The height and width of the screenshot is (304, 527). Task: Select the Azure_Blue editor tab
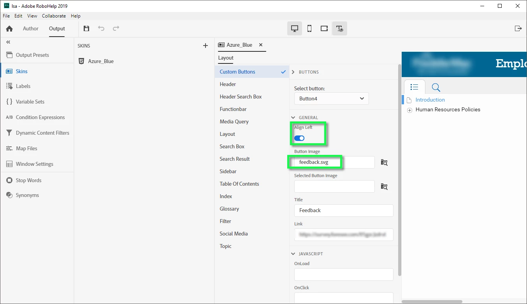click(239, 45)
